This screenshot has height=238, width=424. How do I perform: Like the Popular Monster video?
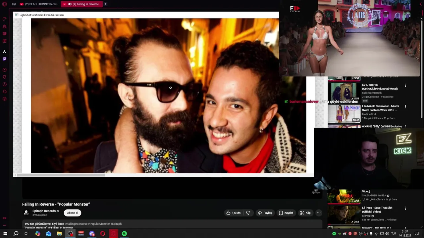tap(233, 213)
